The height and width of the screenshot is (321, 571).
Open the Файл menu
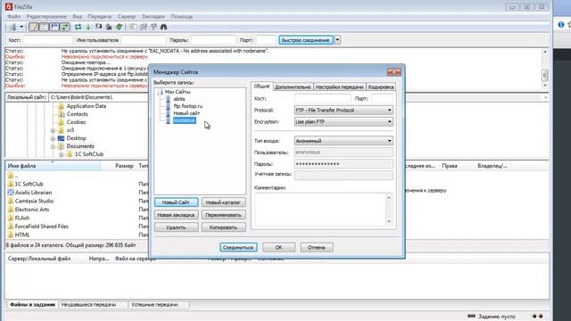14,16
